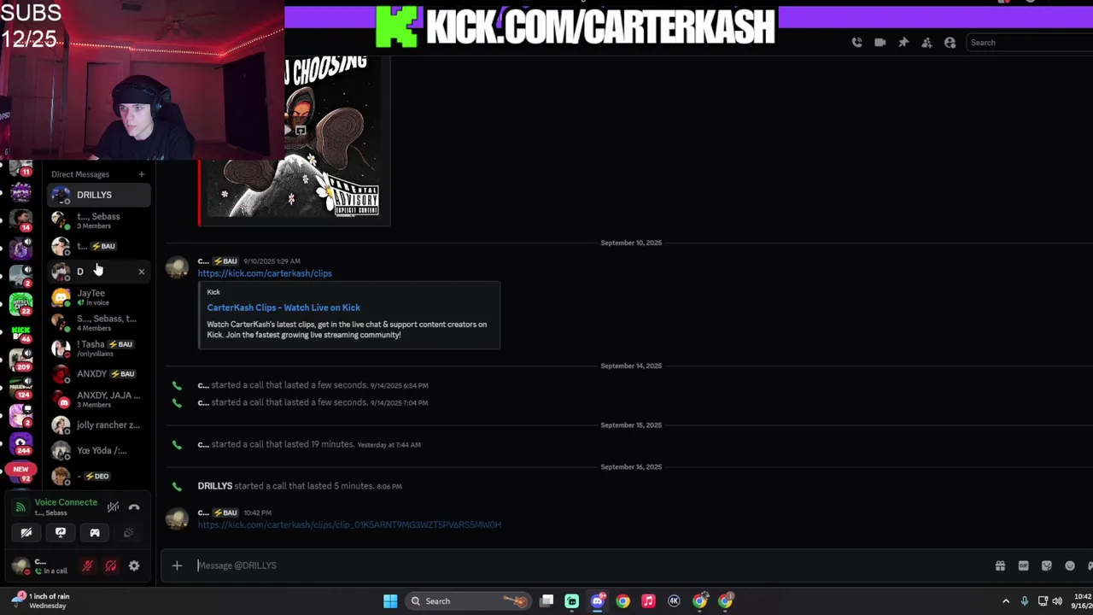Open the gift icon in the message bar
This screenshot has width=1093, height=615.
coord(1000,565)
